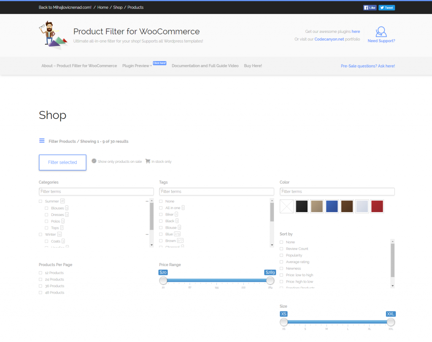Select 24 Products per page

click(x=40, y=280)
